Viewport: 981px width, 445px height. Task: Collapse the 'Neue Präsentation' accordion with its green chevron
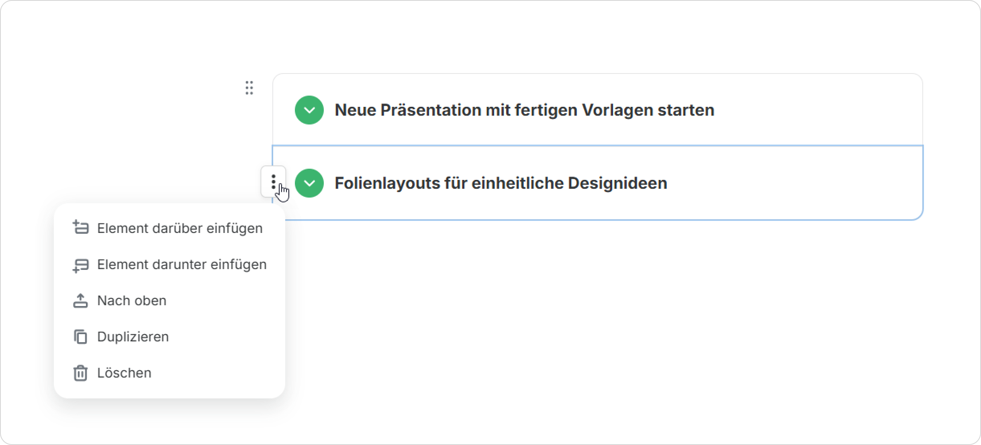click(309, 110)
